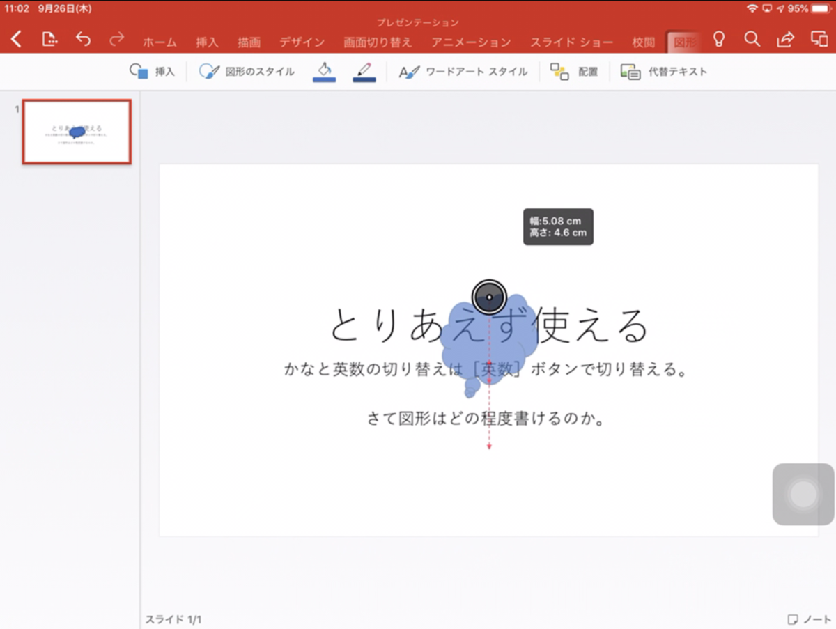Image resolution: width=836 pixels, height=629 pixels.
Task: Open the 図形のスタイル style gallery
Action: coord(246,71)
